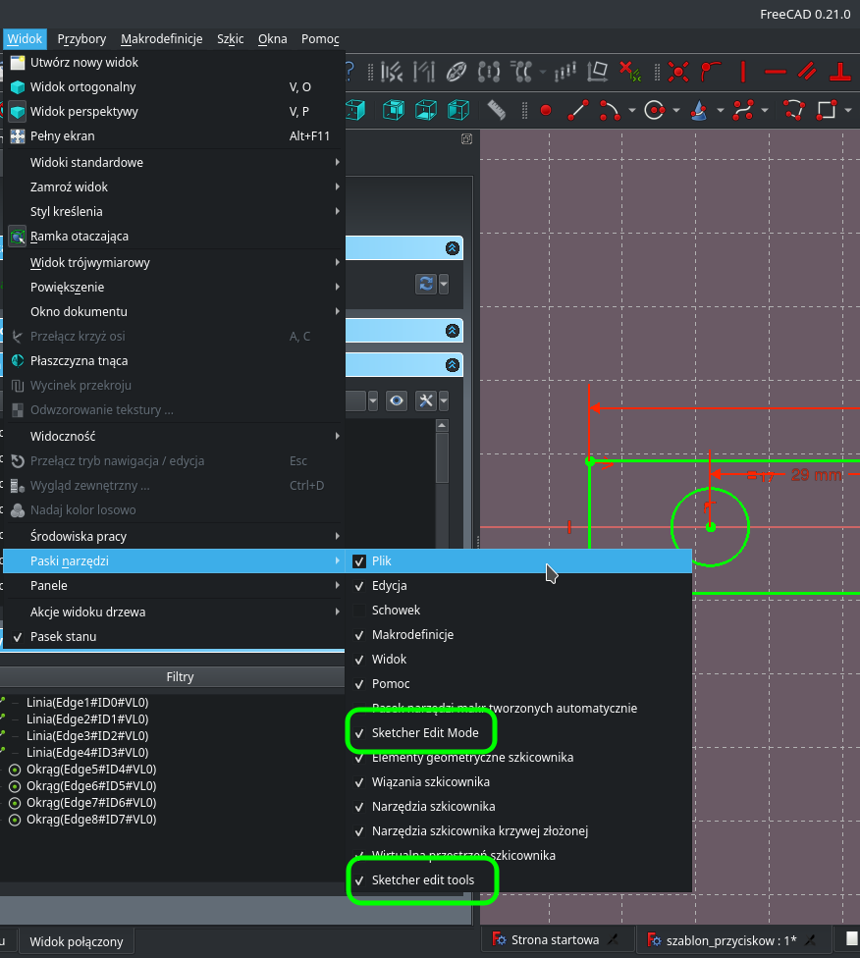
Task: Open the arc tool dropdown arrow
Action: pyautogui.click(x=631, y=110)
